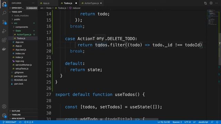Open the Explorer view in activity bar
Screen dimensions: 221x124
click(4, 4)
